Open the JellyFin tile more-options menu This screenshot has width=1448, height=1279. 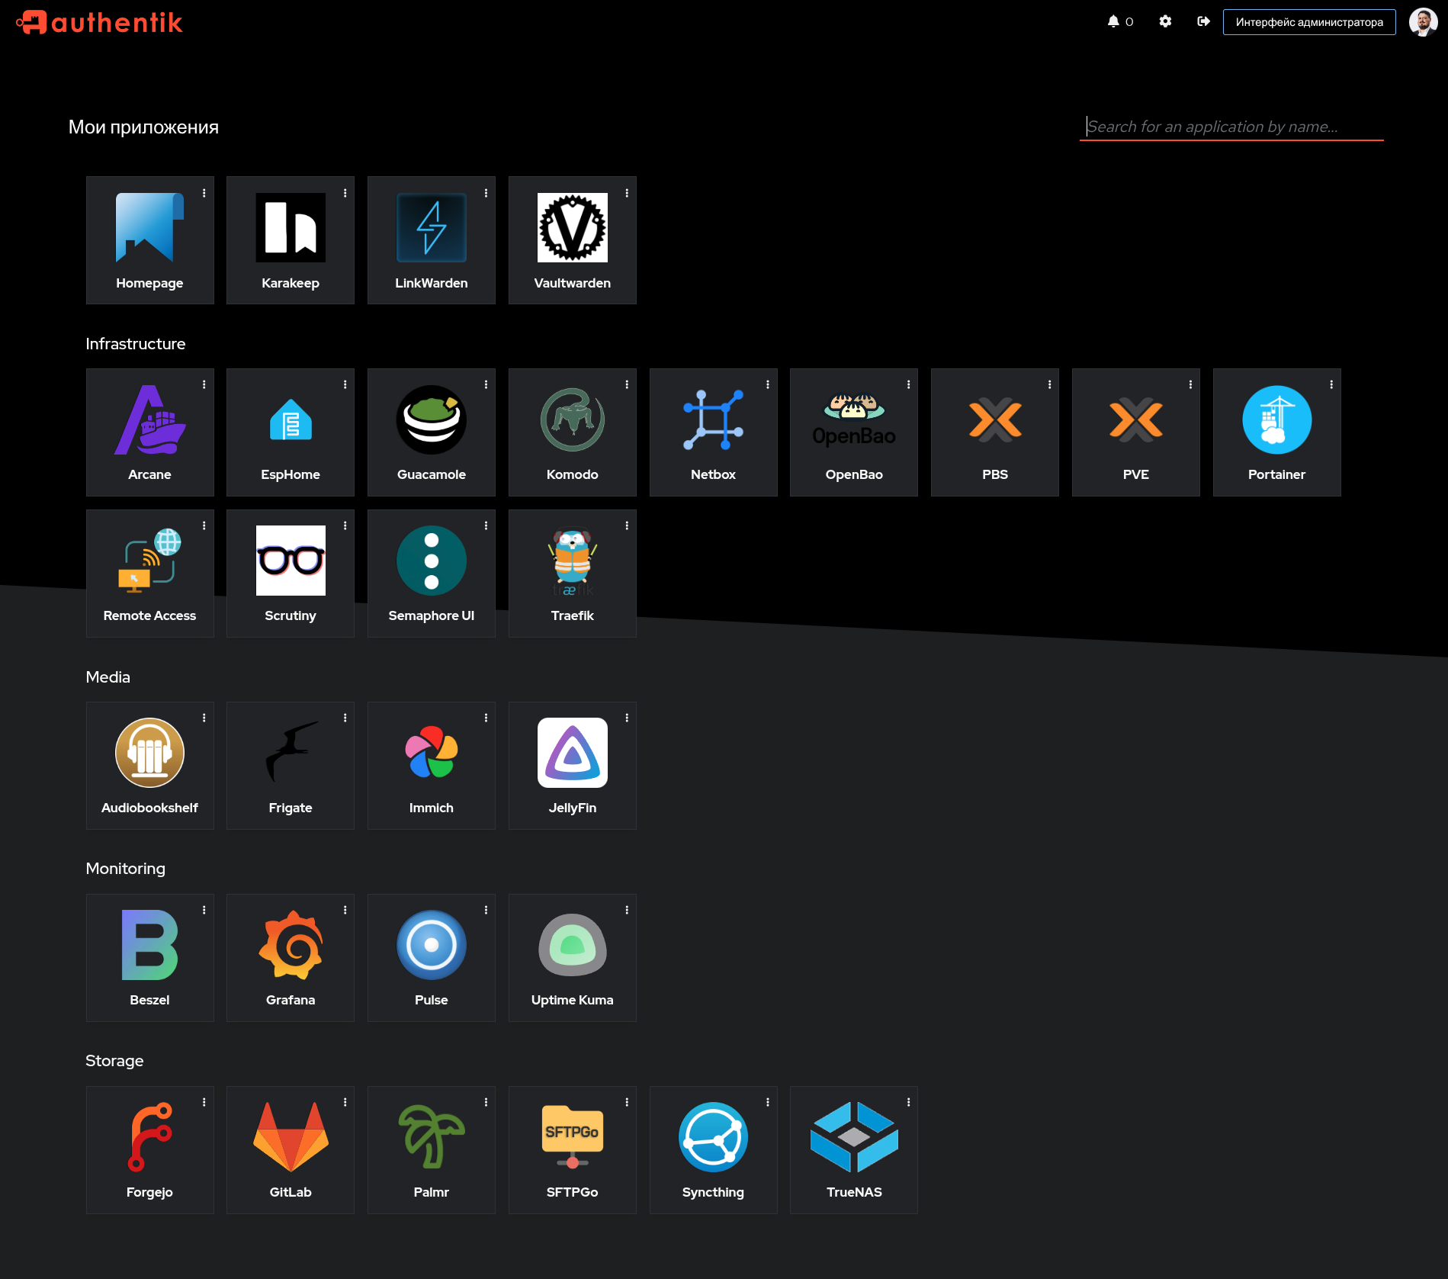coord(627,718)
